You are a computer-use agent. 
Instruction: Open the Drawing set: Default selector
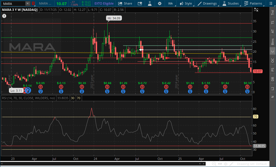pyautogui.click(x=252, y=164)
